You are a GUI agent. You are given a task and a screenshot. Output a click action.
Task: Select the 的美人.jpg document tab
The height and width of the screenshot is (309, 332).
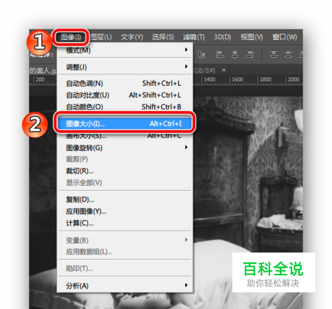pos(43,70)
